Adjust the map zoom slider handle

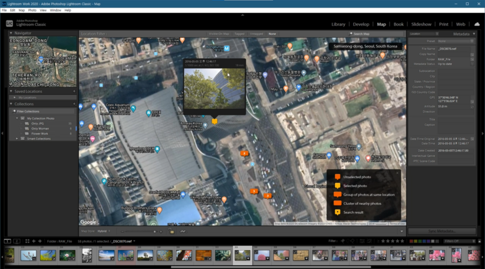[x=155, y=231]
